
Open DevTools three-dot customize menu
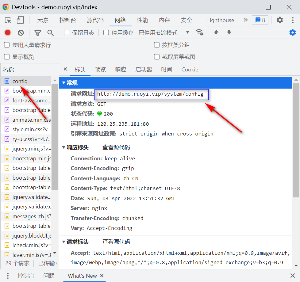point(293,20)
